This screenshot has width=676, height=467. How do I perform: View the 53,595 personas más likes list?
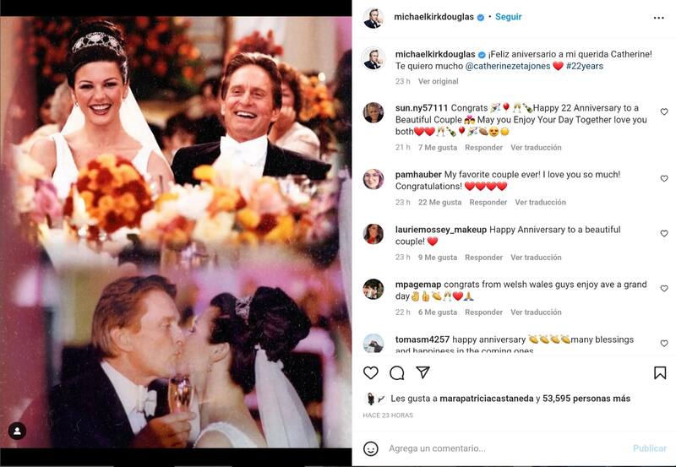[586, 399]
